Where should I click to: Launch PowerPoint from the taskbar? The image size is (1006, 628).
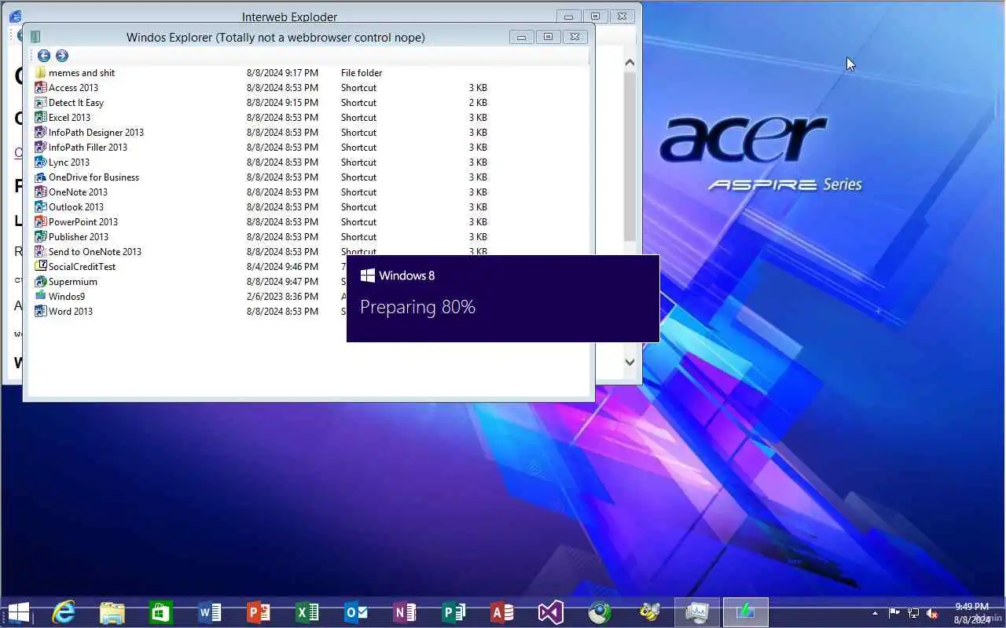[259, 612]
